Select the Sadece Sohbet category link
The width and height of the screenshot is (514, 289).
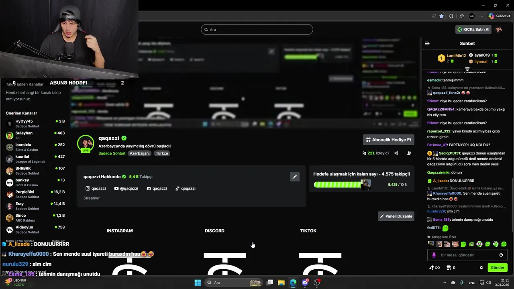(x=112, y=153)
